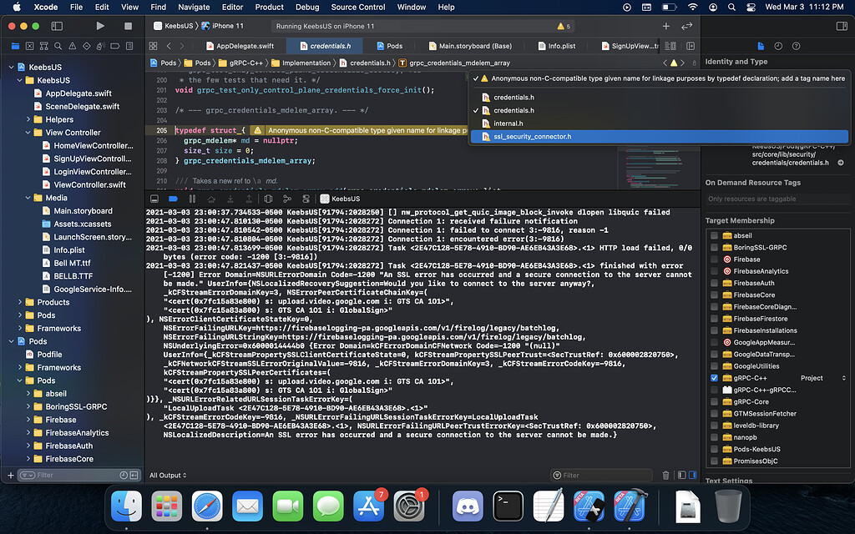Open environment overrides
Image resolution: width=855 pixels, height=534 pixels.
click(x=306, y=199)
